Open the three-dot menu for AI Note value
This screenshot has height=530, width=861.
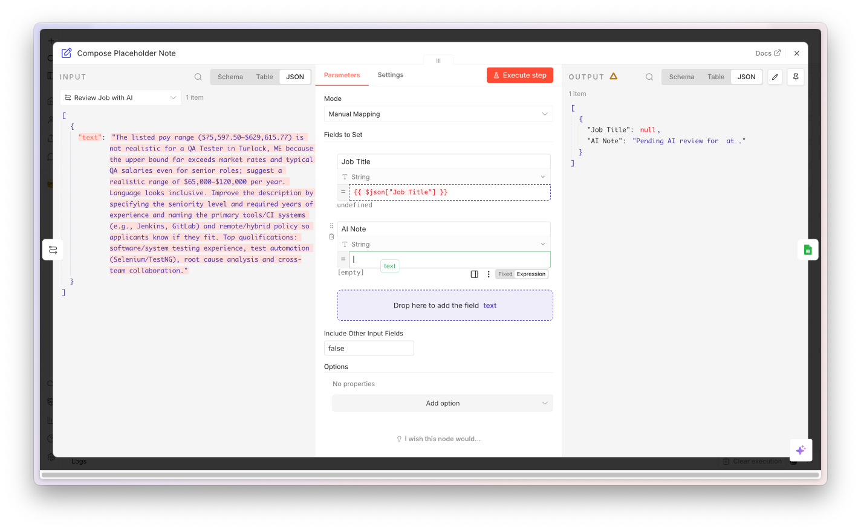tap(489, 274)
